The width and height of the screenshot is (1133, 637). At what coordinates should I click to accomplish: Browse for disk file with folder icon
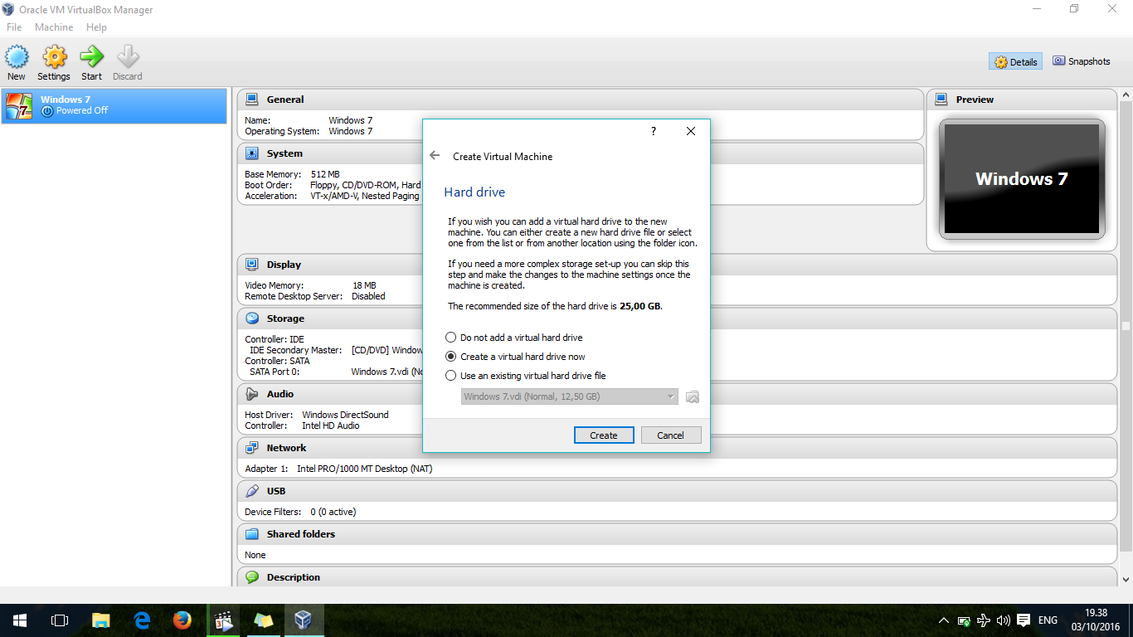coord(693,396)
